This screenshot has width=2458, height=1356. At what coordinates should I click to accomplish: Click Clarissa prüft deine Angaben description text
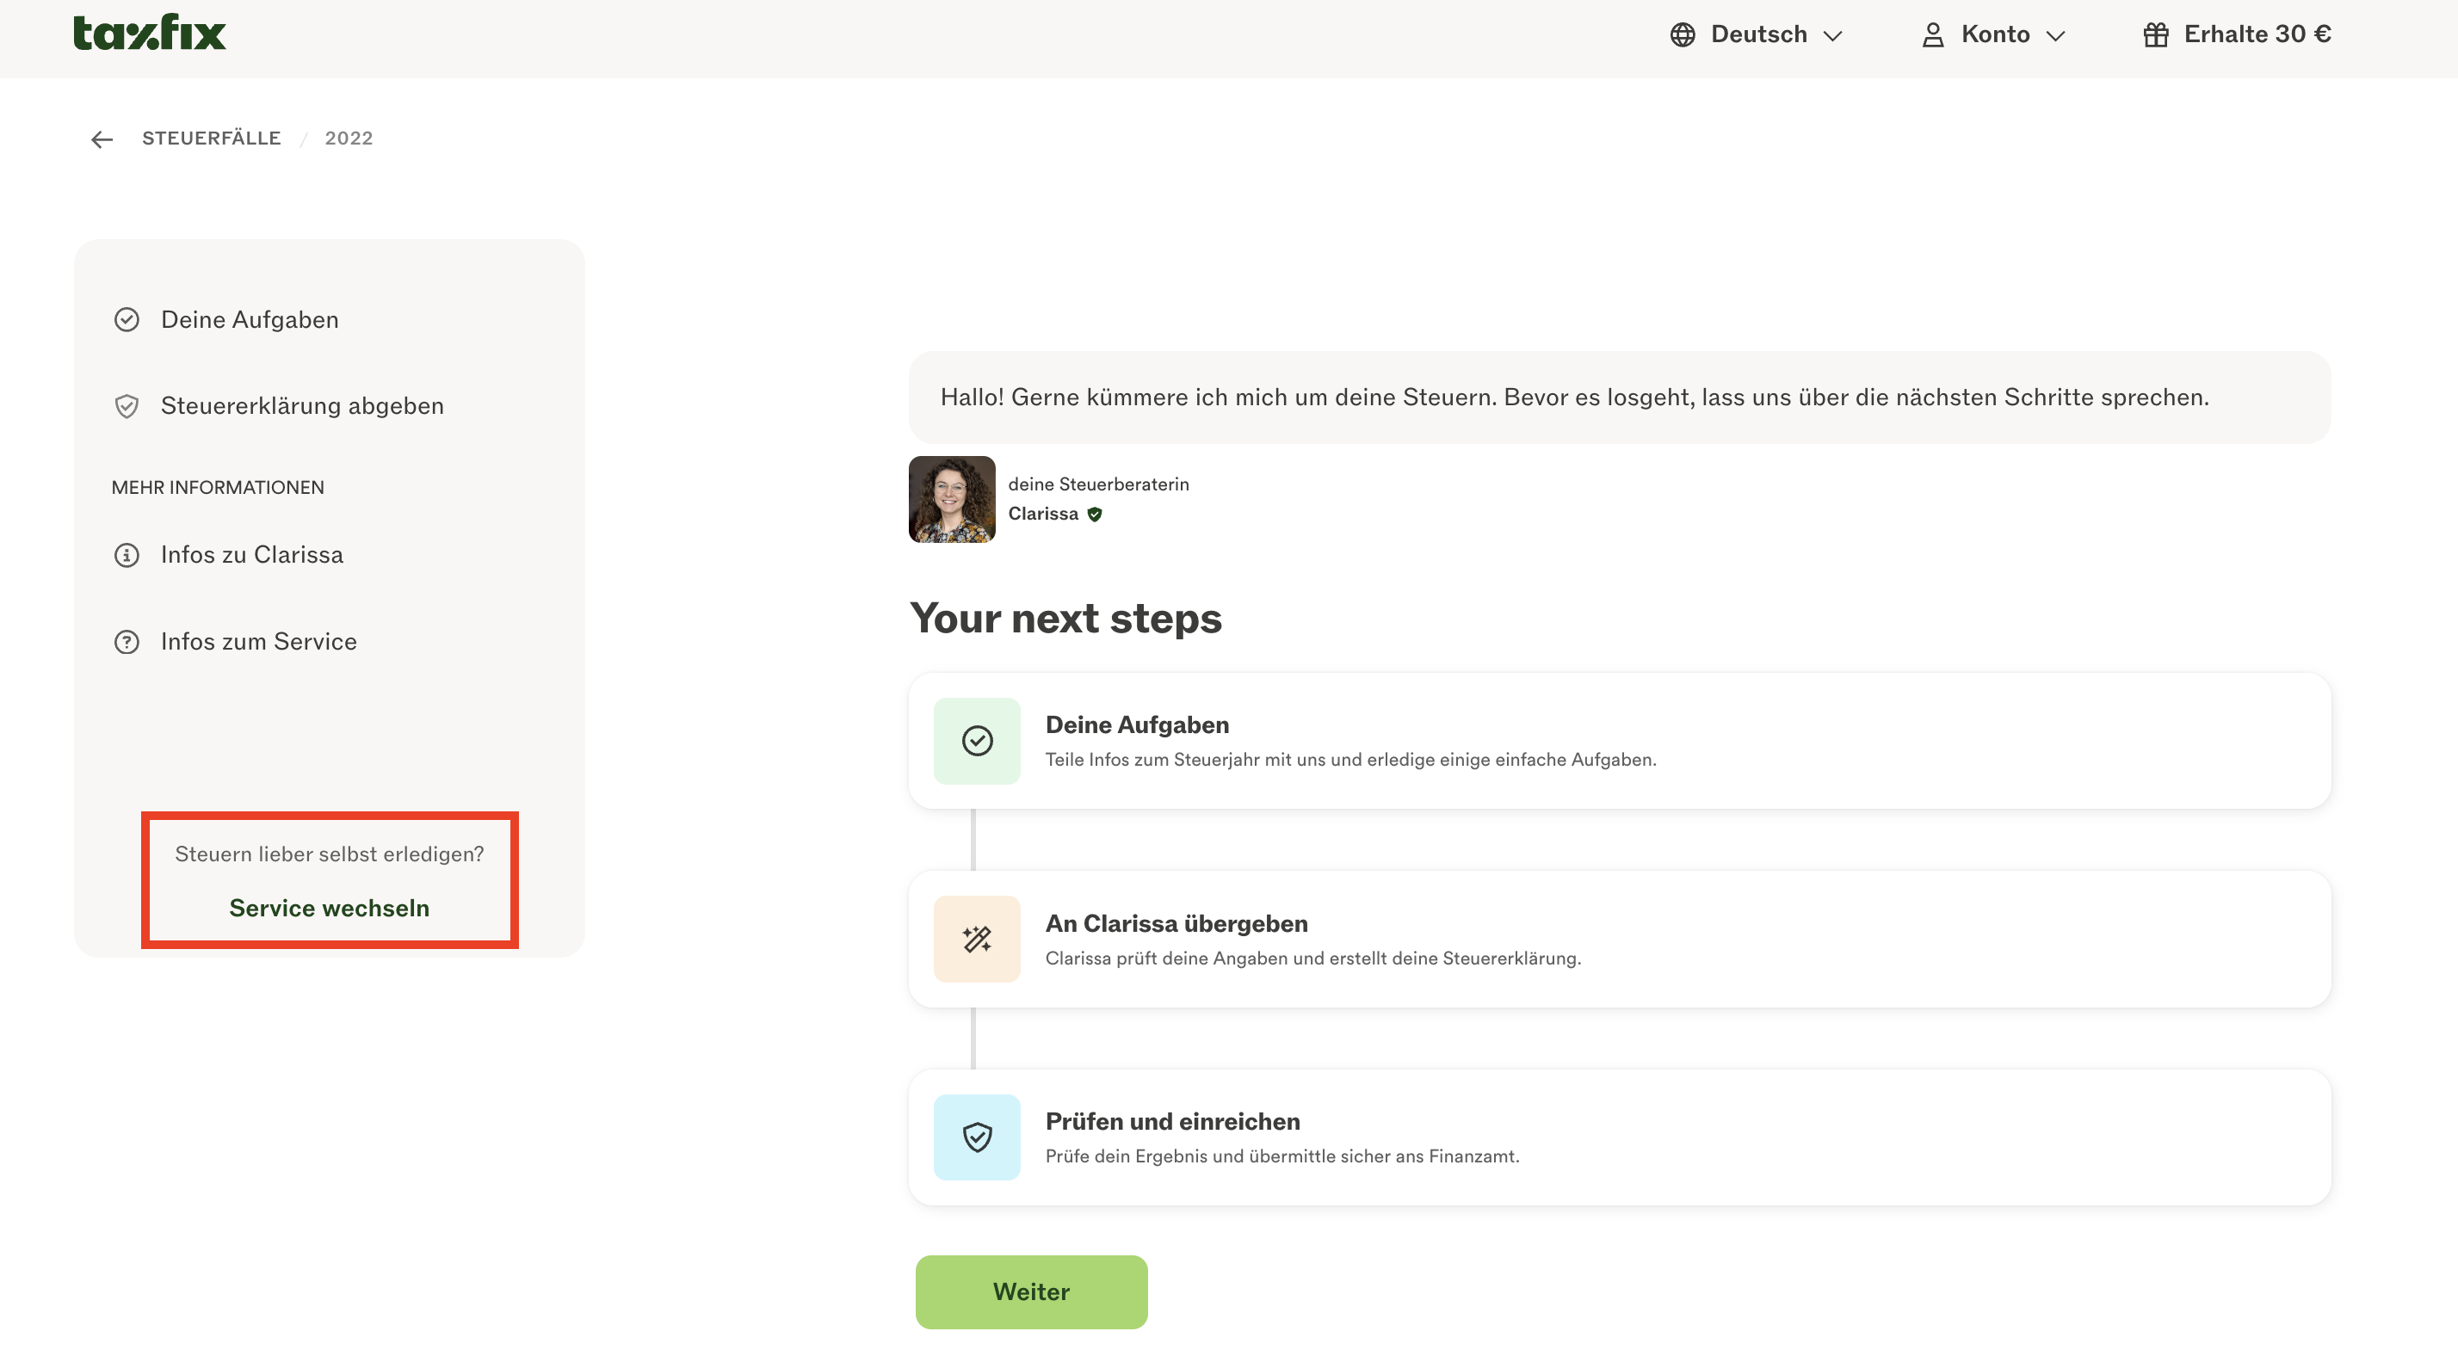1313,958
